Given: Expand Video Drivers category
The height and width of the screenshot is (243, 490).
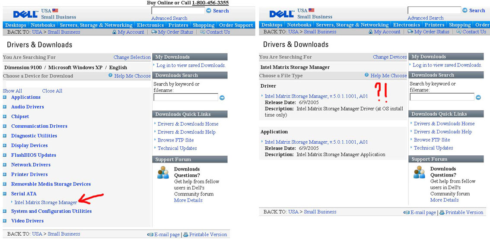Looking at the screenshot, I should point(5,221).
